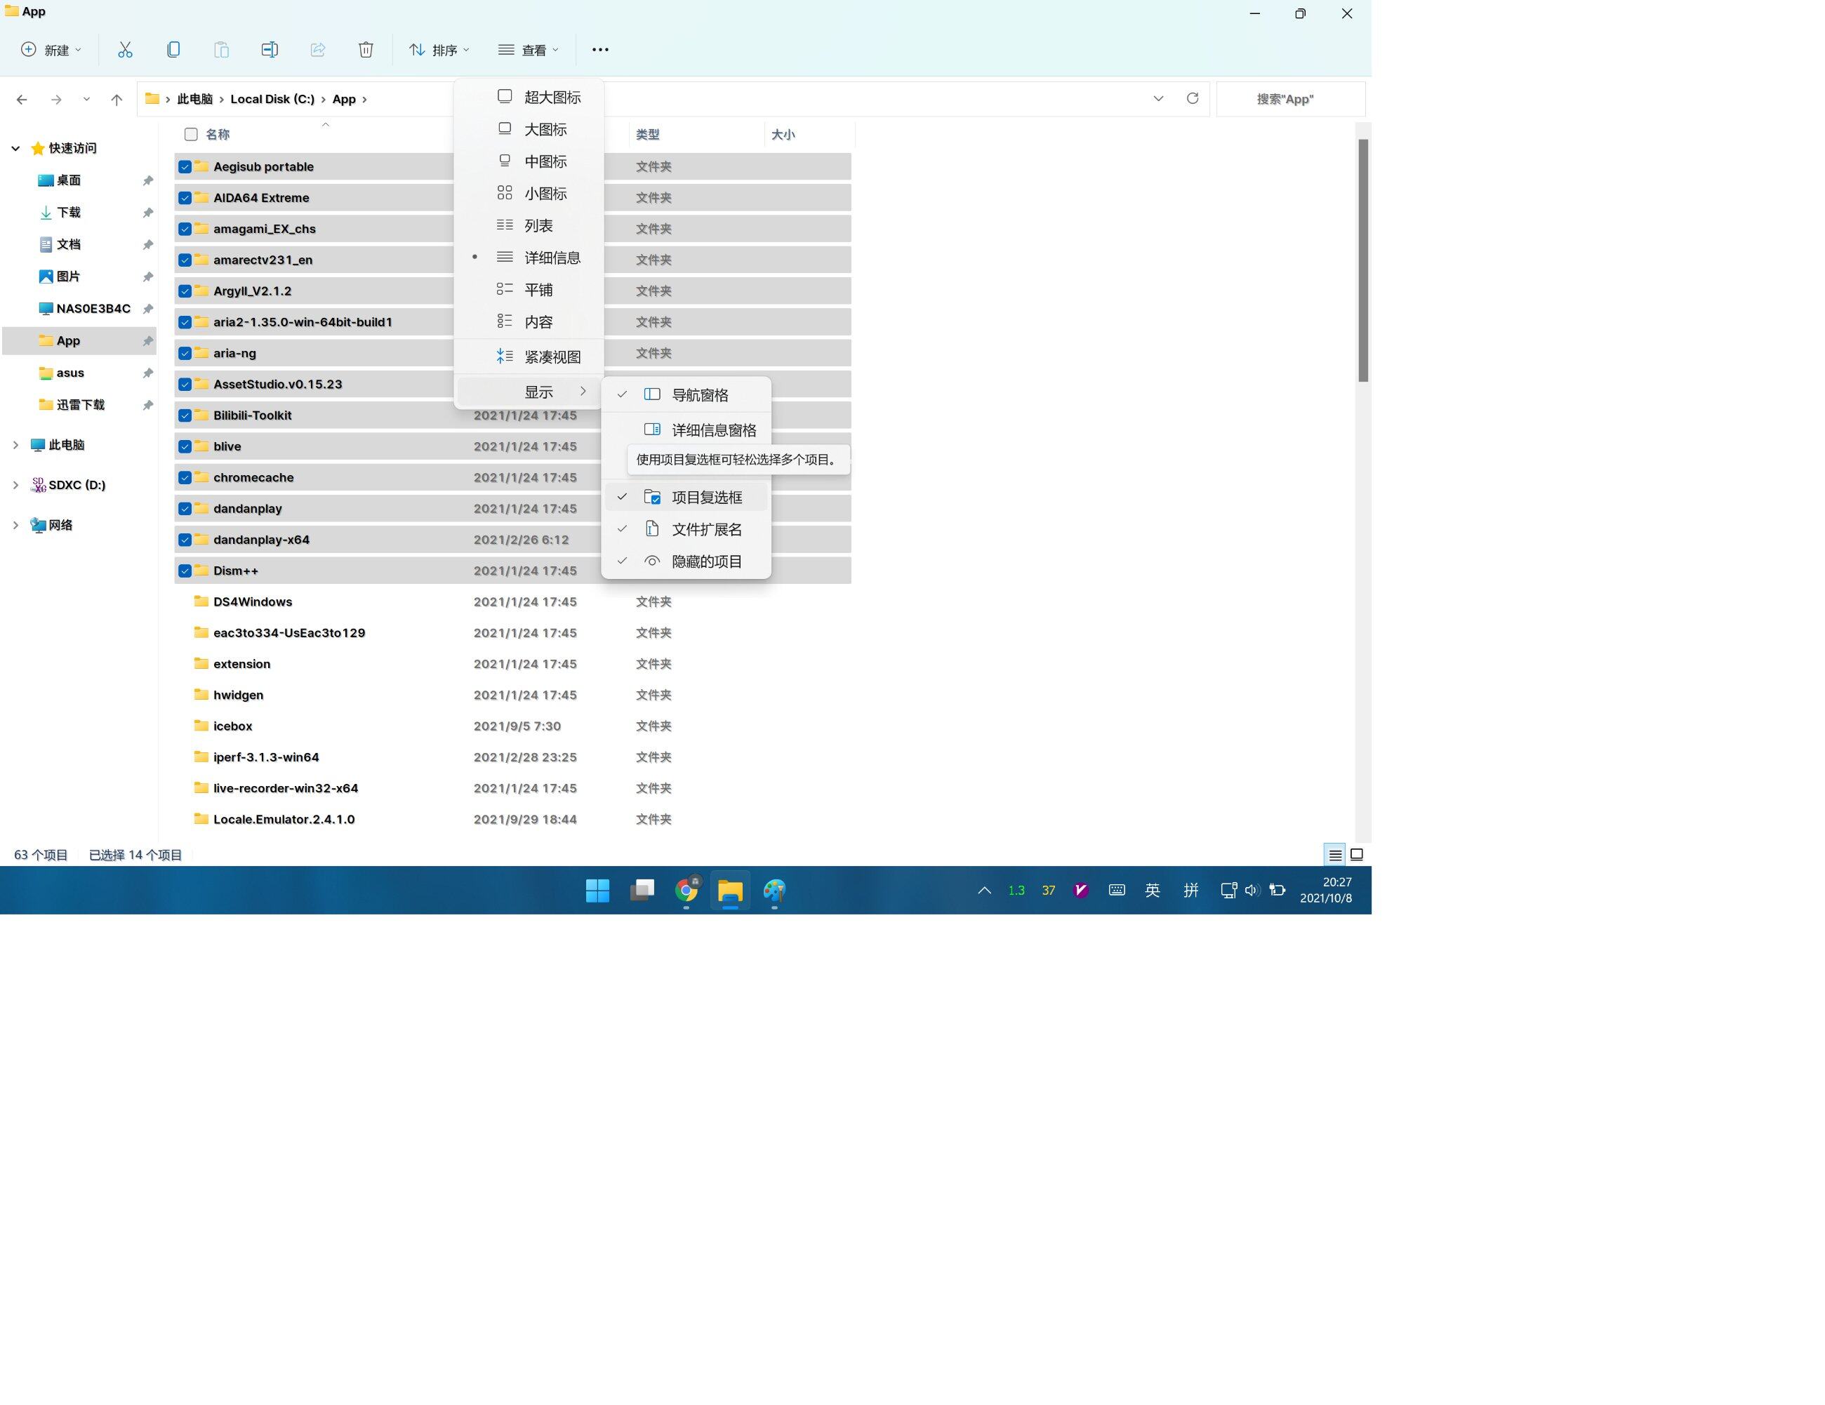
Task: Click the purple V tray icon
Action: coord(1080,891)
